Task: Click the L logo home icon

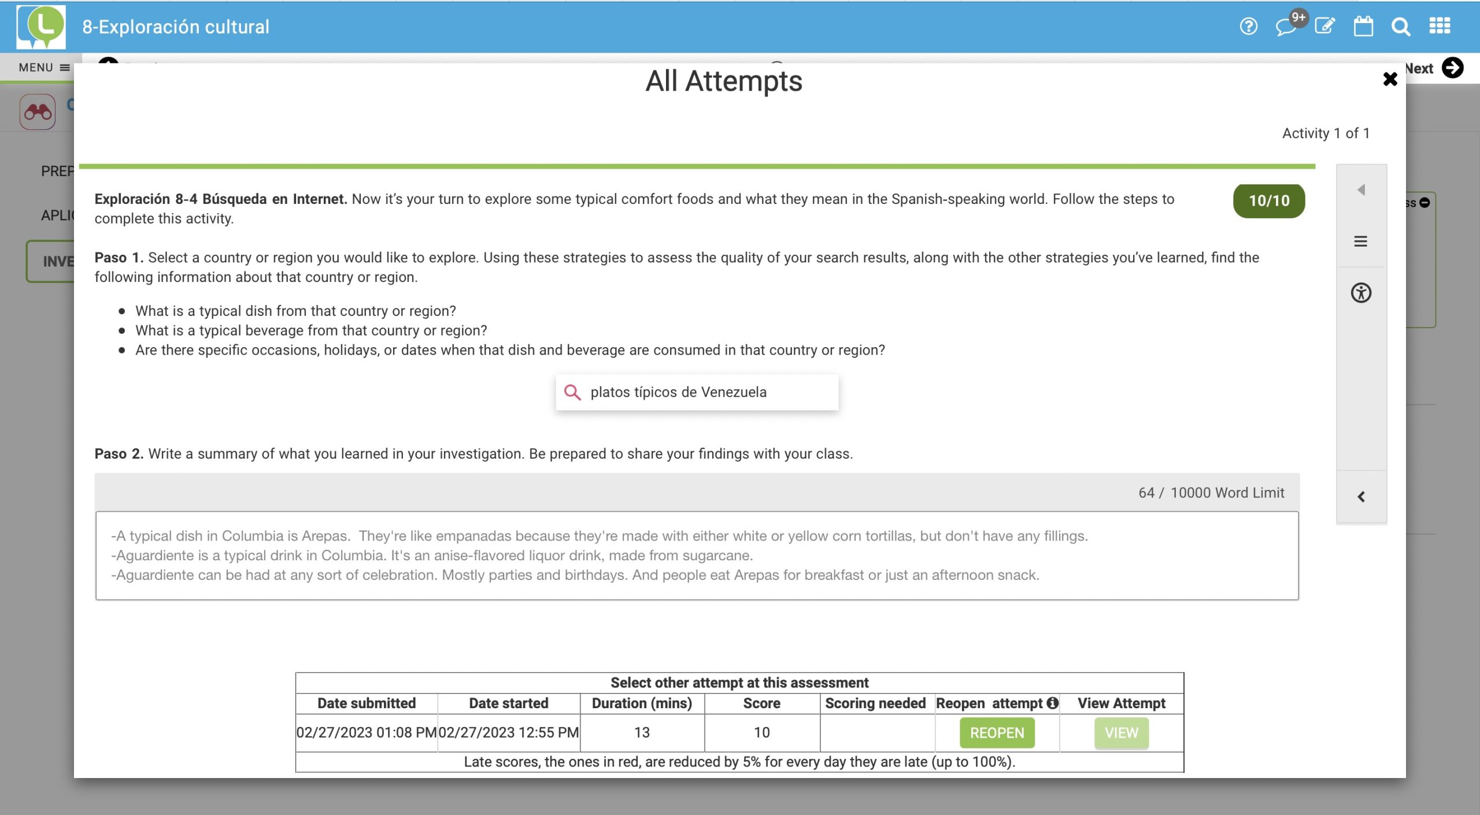Action: [41, 27]
